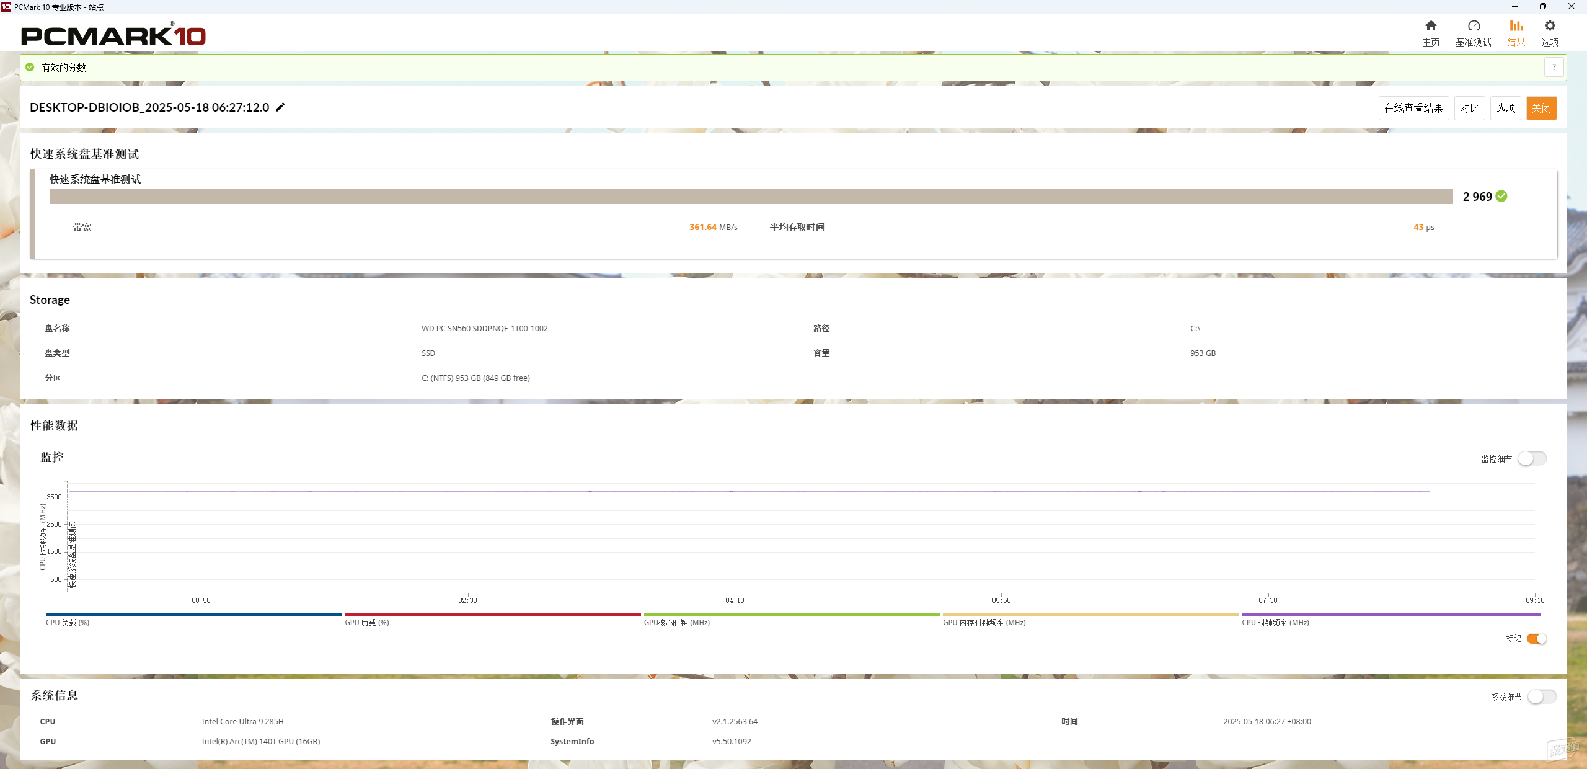Click the 快速系统盘基准测试 score bar

(751, 197)
